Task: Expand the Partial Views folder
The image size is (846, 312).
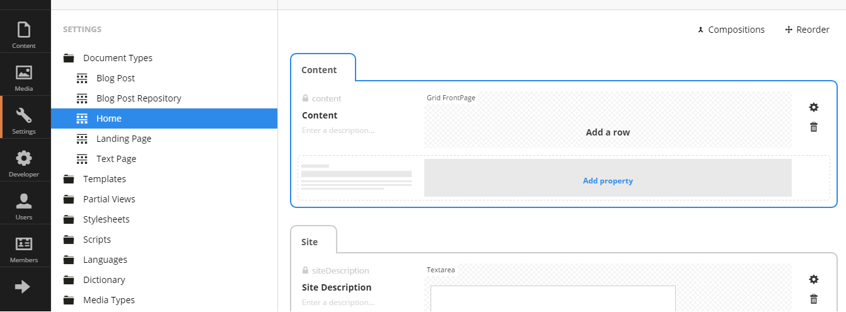Action: [69, 199]
